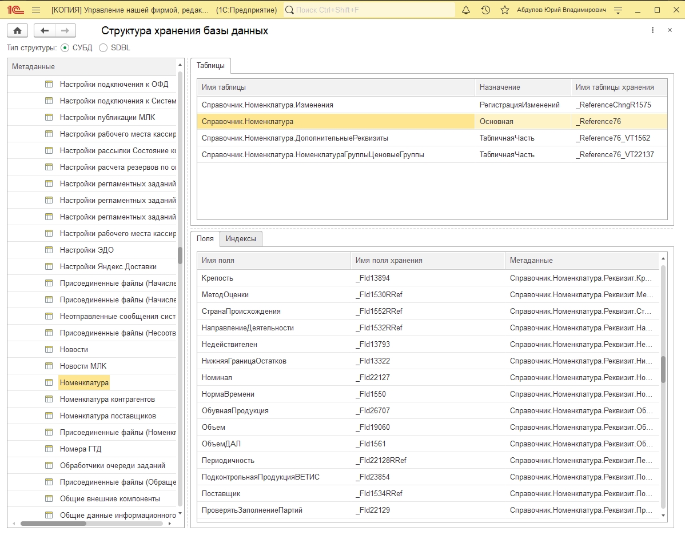Open service settings menu next to username
This screenshot has height=535, width=685.
coord(618,10)
